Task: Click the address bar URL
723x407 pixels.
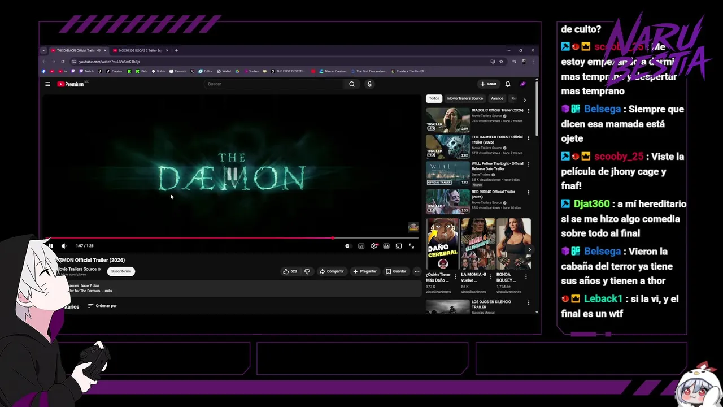Action: pos(109,62)
